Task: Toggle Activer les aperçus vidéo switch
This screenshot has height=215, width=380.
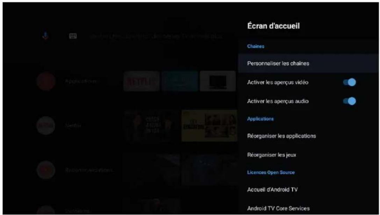Action: (350, 83)
